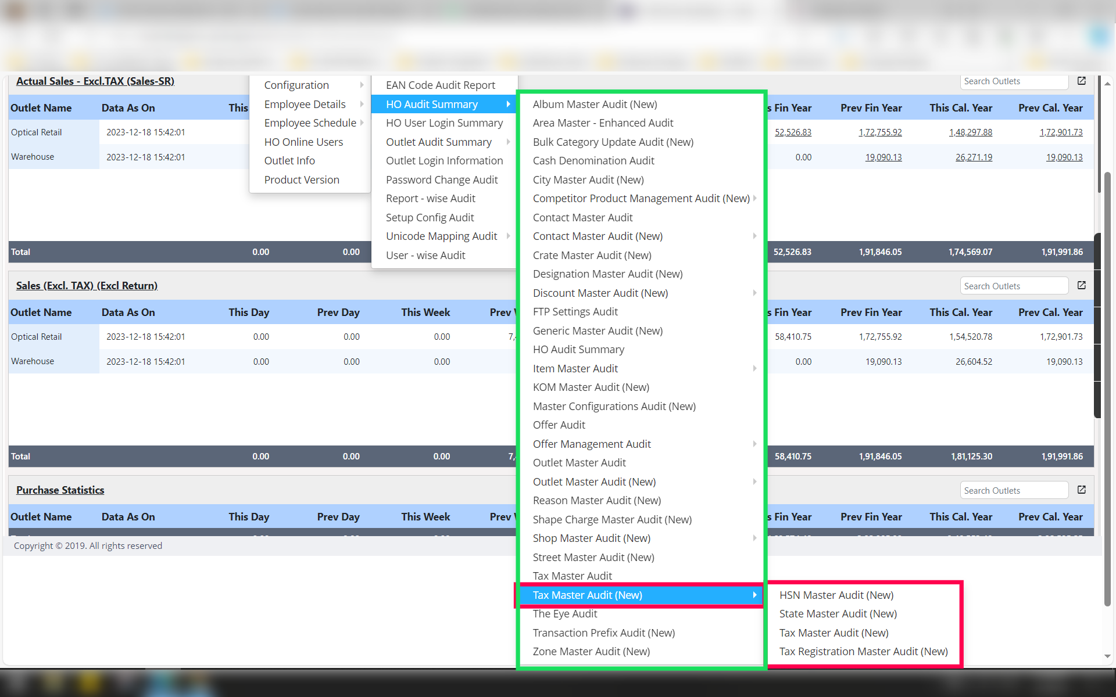Viewport: 1116px width, 697px height.
Task: Open Actual Sales table in new window icon
Action: (1081, 81)
